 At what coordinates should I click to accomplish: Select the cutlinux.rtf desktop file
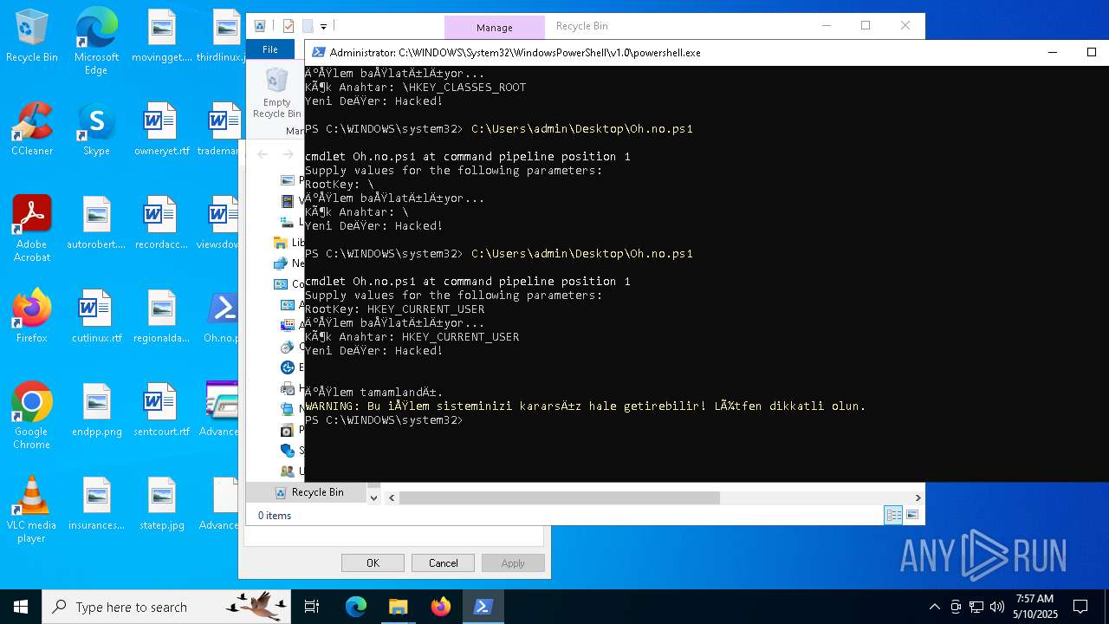point(96,316)
